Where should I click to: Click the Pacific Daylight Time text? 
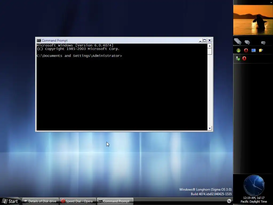pyautogui.click(x=254, y=202)
